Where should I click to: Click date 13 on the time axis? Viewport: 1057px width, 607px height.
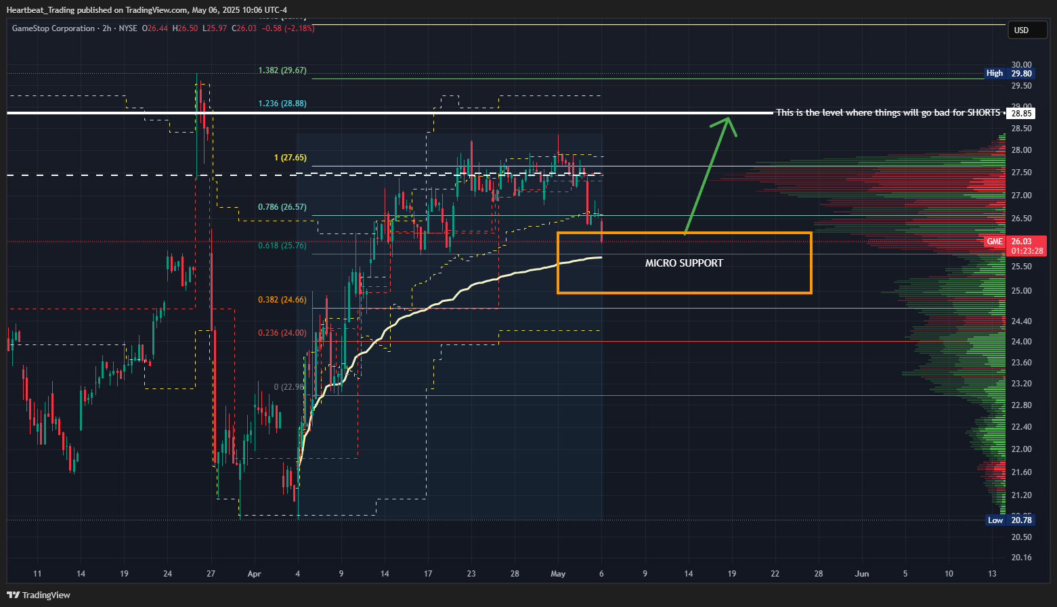coord(992,574)
